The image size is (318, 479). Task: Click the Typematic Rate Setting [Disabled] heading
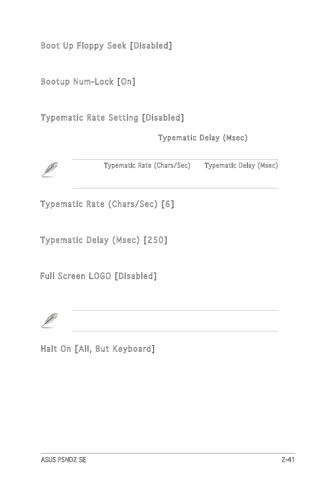tap(112, 118)
